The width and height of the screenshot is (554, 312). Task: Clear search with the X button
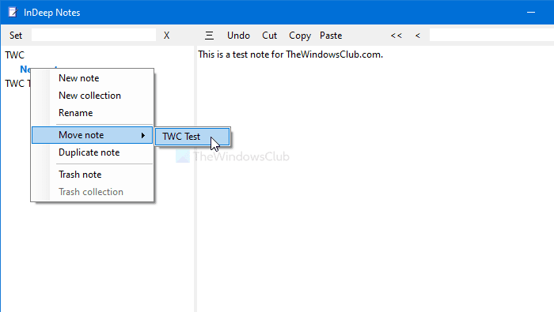pos(166,36)
